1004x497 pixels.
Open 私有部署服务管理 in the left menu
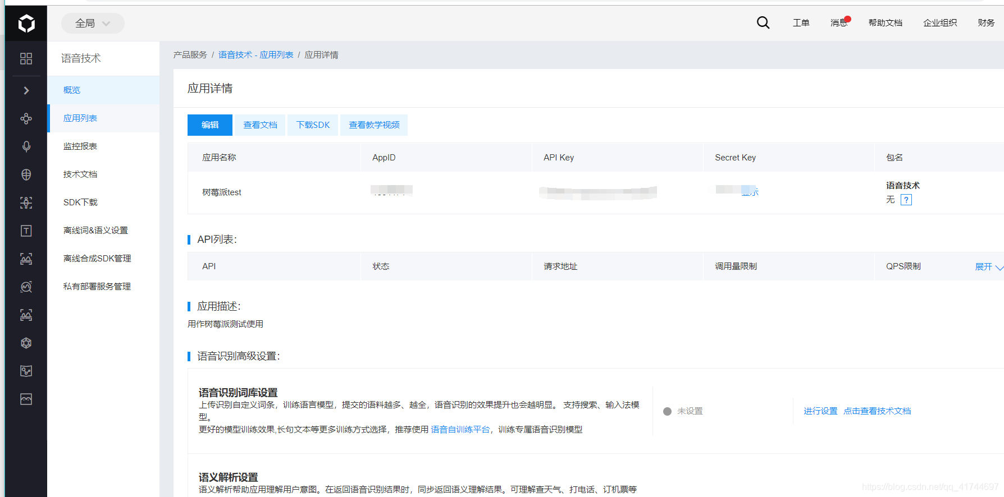103,287
